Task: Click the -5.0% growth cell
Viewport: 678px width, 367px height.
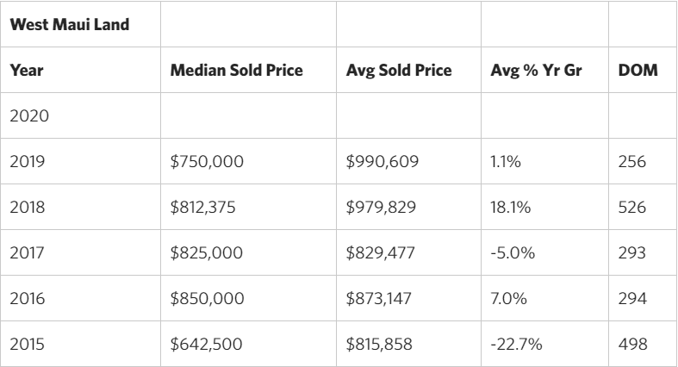Action: (x=507, y=252)
